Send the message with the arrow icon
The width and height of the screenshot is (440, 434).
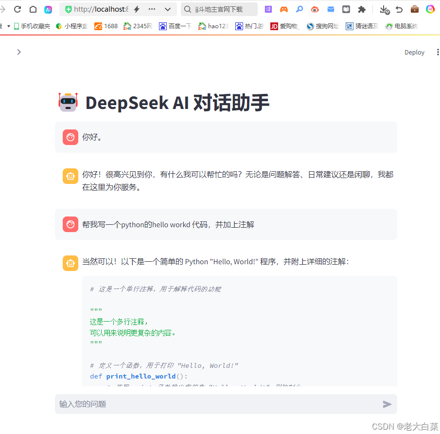[x=387, y=404]
